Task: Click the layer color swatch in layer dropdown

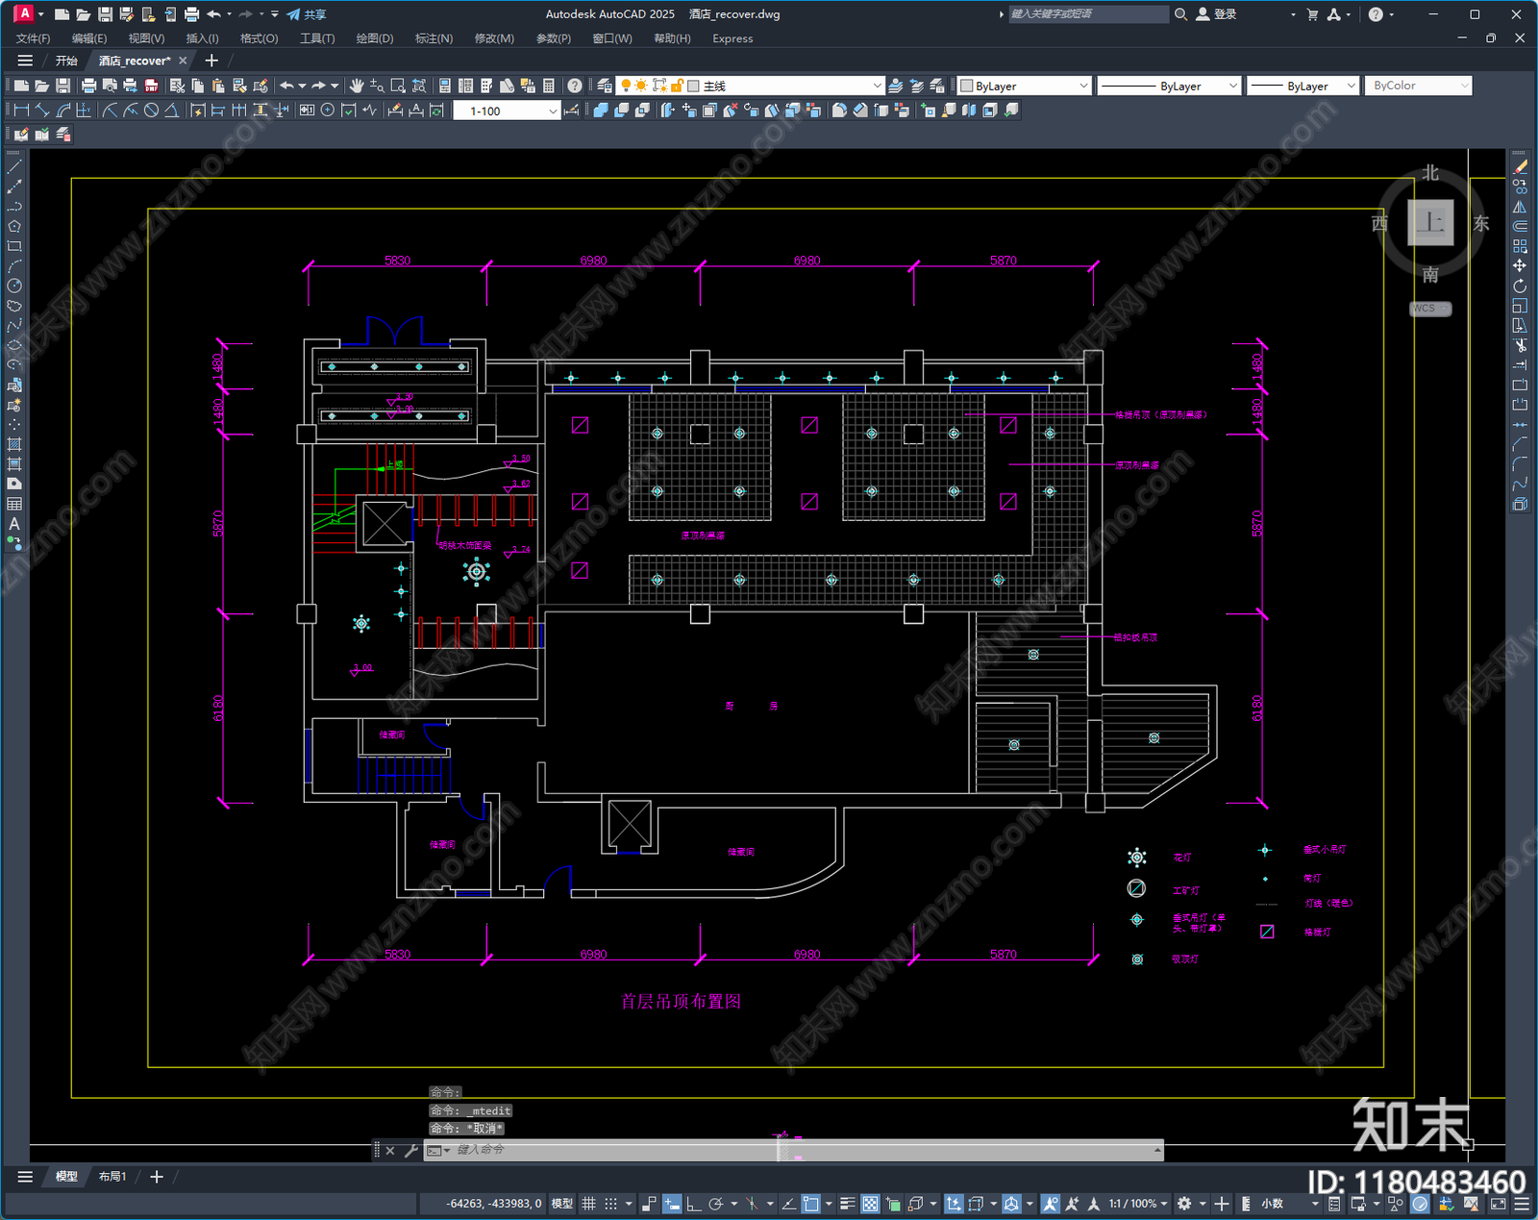Action: [x=693, y=86]
